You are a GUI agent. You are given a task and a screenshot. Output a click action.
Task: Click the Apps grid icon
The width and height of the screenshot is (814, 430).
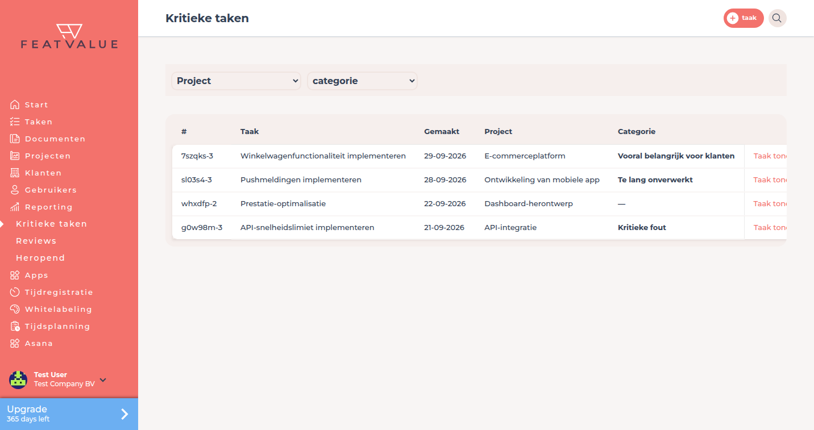(15, 275)
